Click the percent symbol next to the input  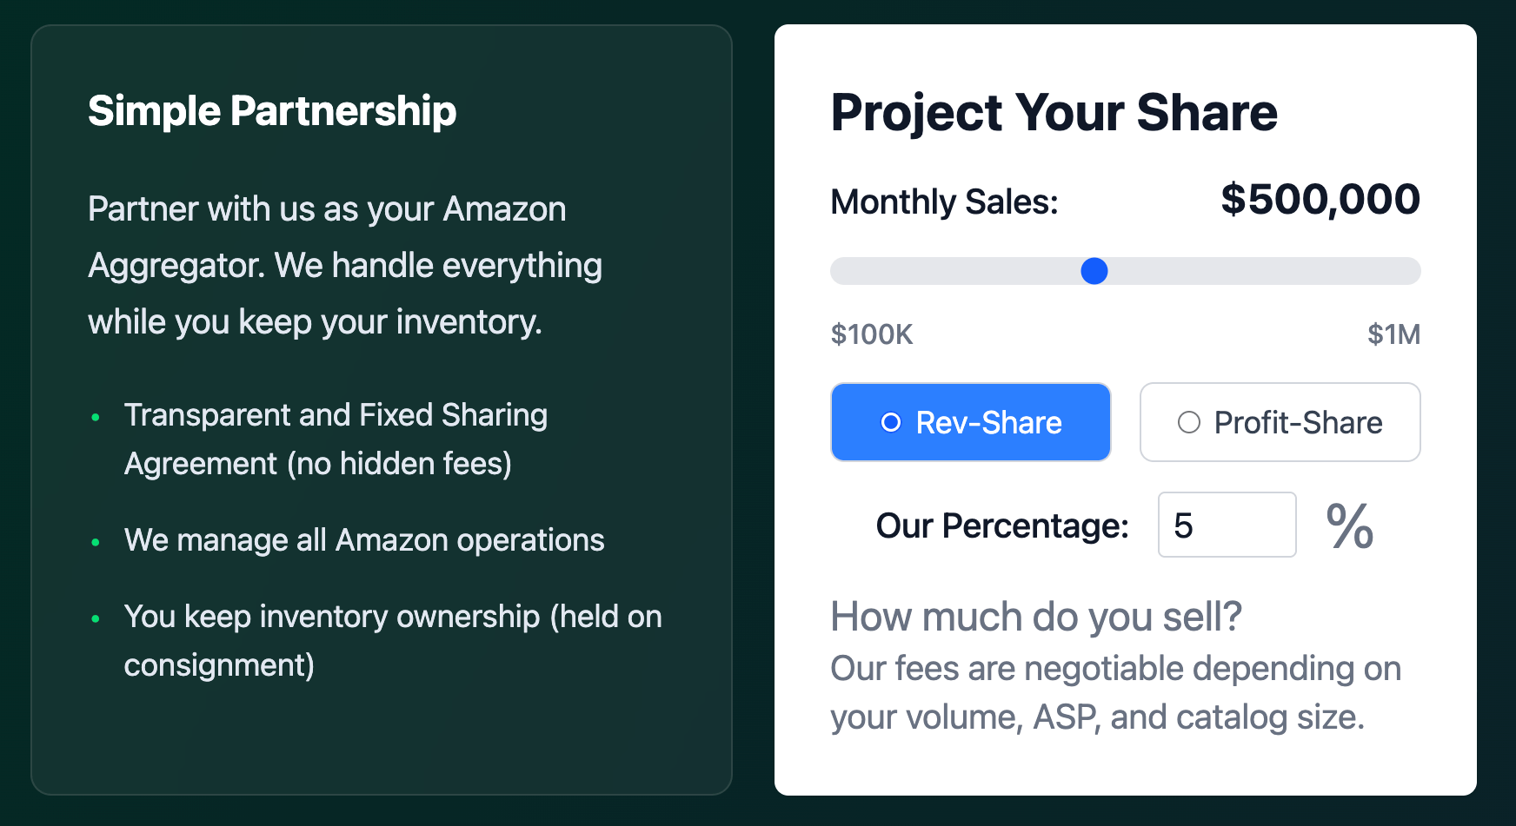[1348, 525]
